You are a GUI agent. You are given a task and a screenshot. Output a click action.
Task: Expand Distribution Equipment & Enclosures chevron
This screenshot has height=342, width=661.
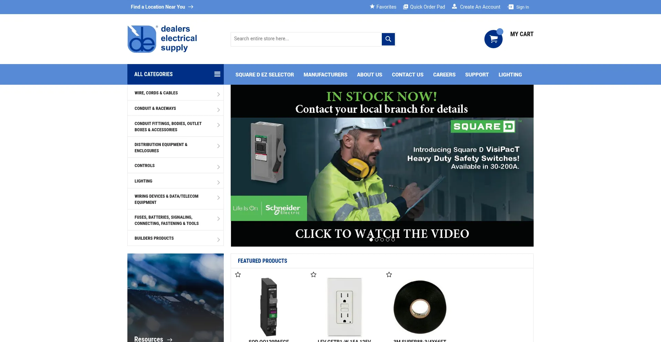point(218,146)
